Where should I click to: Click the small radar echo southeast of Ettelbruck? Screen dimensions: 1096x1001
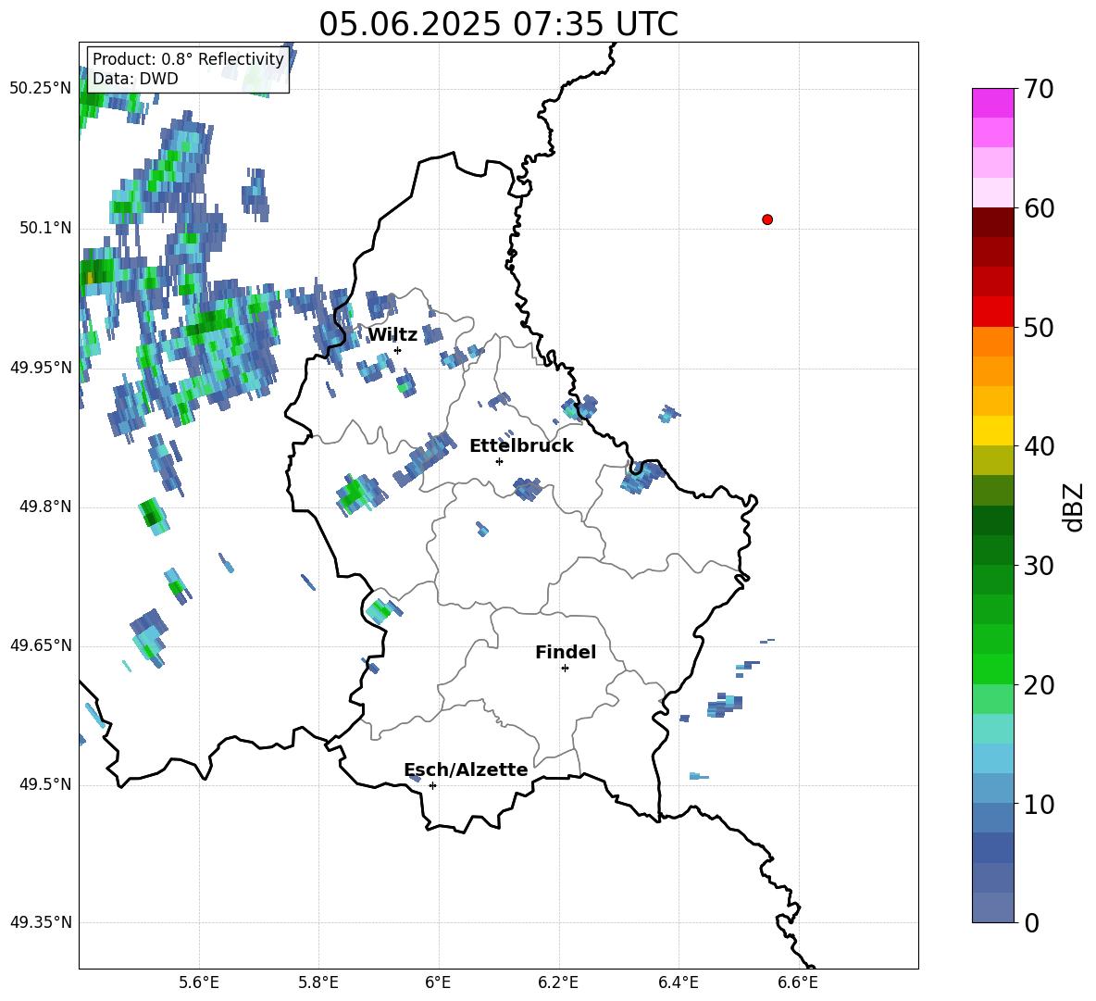click(x=528, y=488)
